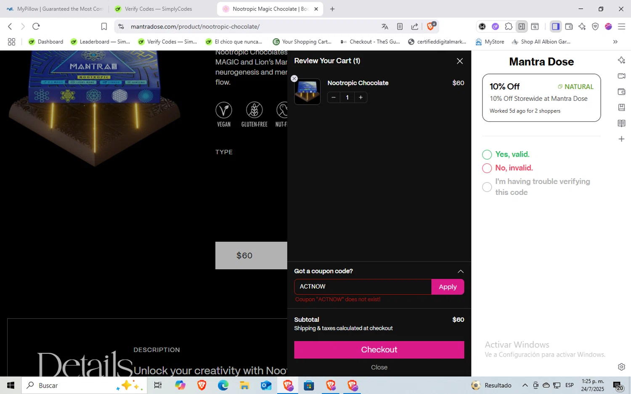Open sidebar settings gear icon

click(x=621, y=367)
